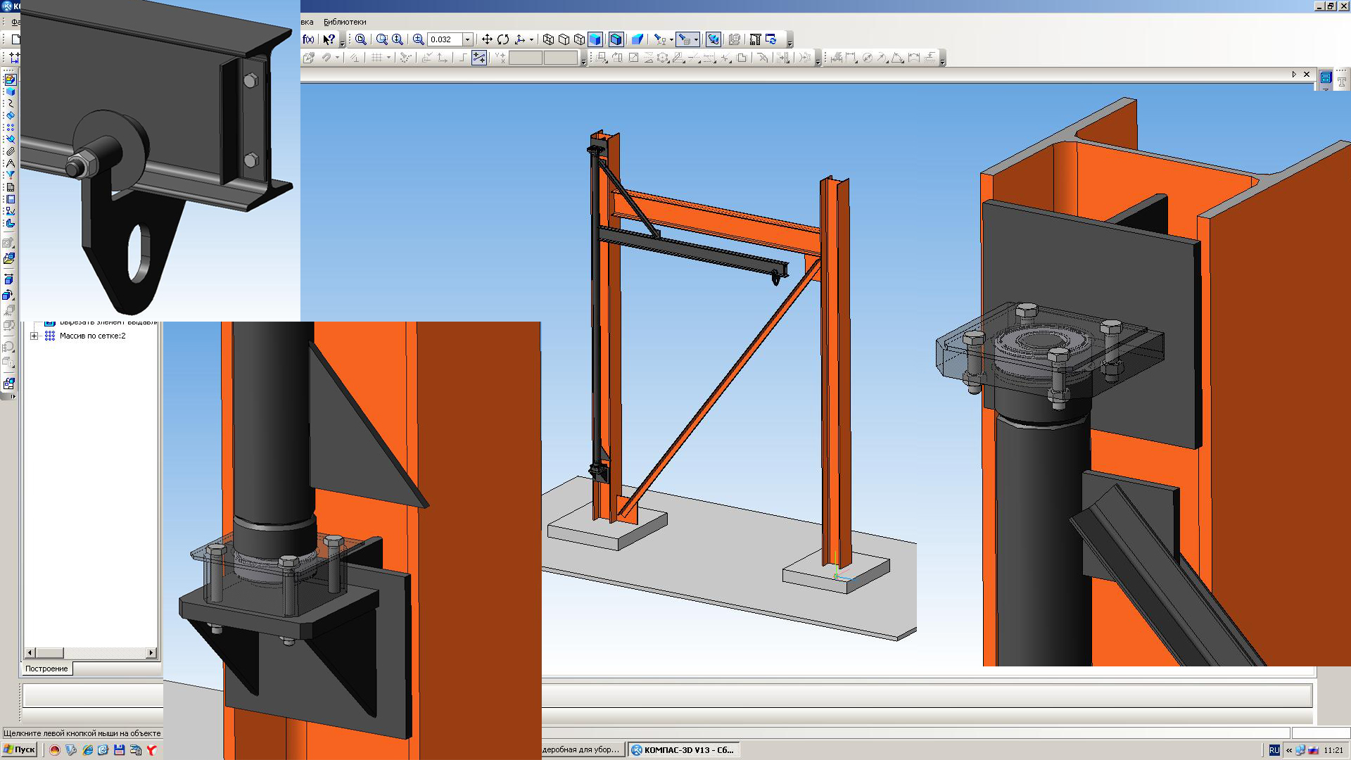Toggle shaded display mode
1351x760 pixels.
click(595, 39)
